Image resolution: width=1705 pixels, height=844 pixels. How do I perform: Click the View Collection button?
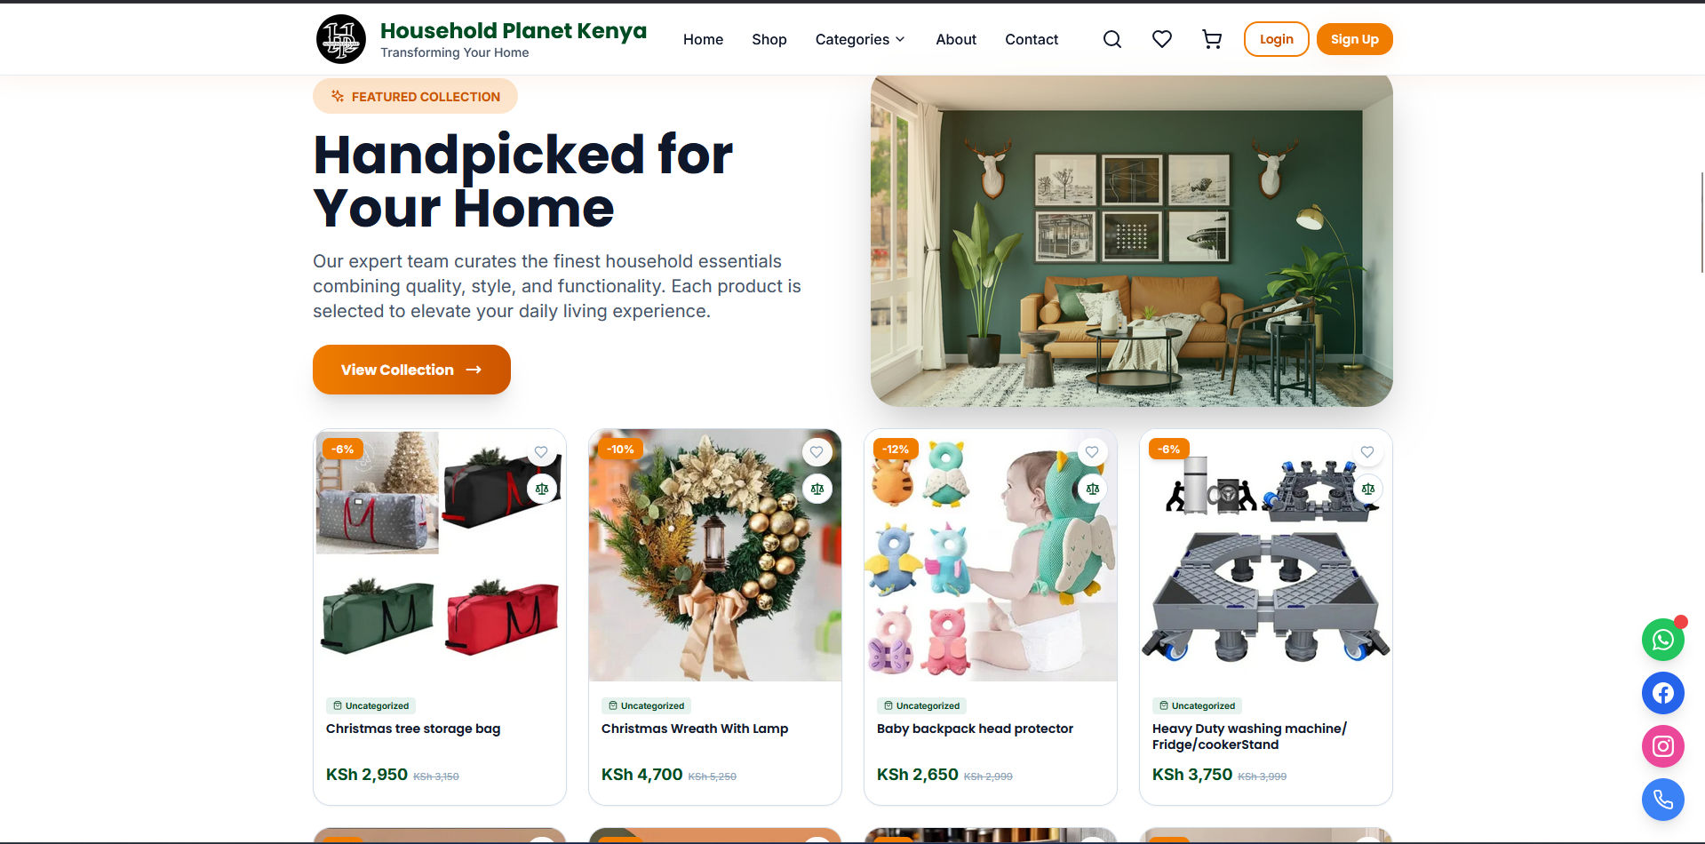click(x=411, y=370)
